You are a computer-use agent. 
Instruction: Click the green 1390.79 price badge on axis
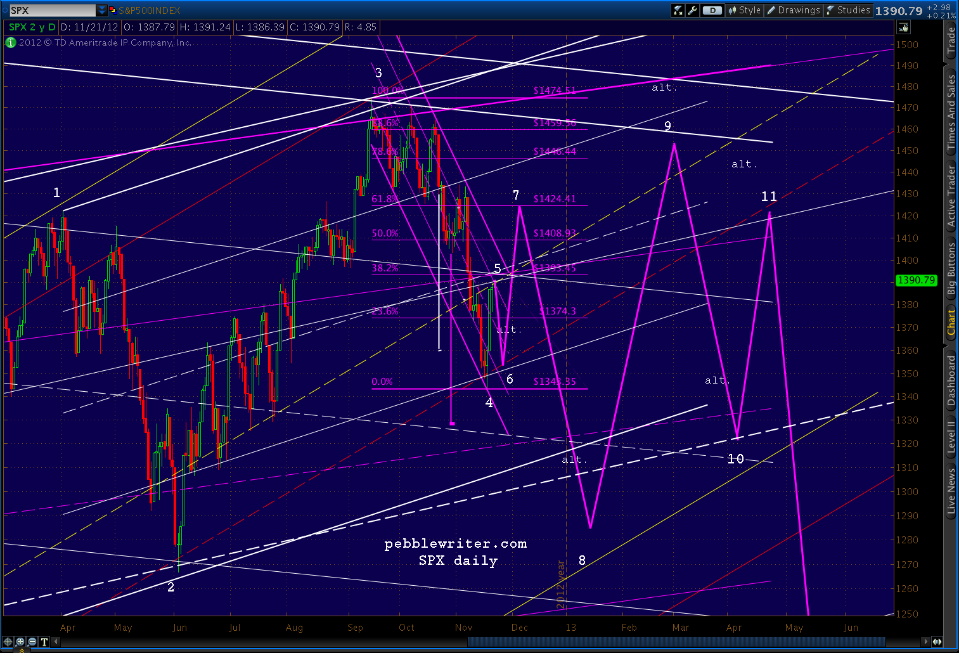[x=916, y=280]
